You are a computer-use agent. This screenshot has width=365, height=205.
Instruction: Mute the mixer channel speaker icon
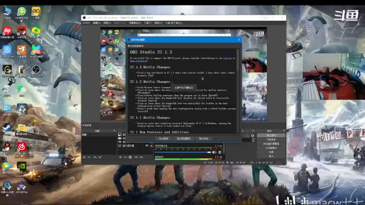click(x=214, y=152)
